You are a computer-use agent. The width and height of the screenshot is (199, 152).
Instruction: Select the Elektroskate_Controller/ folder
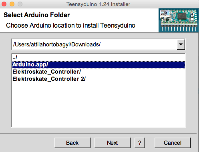pos(98,72)
